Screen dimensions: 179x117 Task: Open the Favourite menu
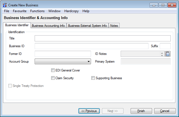point(20,11)
